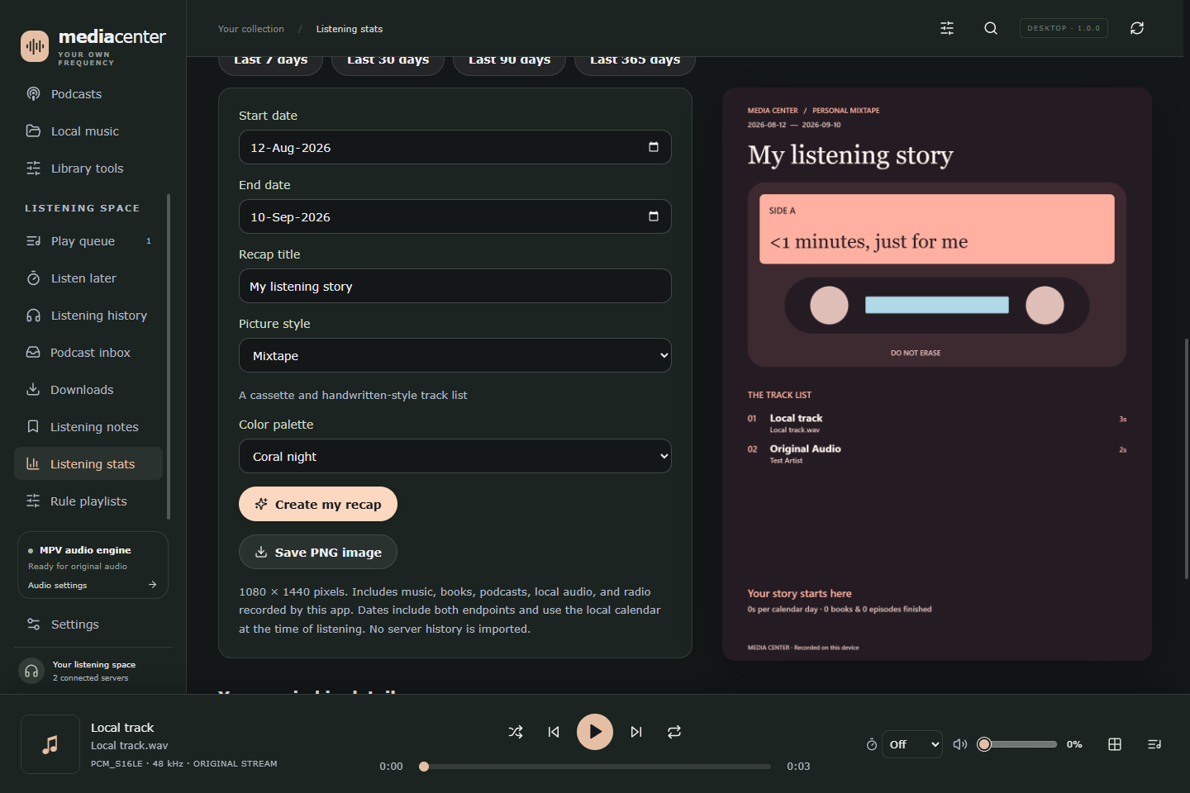Click the '0%' volume value

(1074, 744)
